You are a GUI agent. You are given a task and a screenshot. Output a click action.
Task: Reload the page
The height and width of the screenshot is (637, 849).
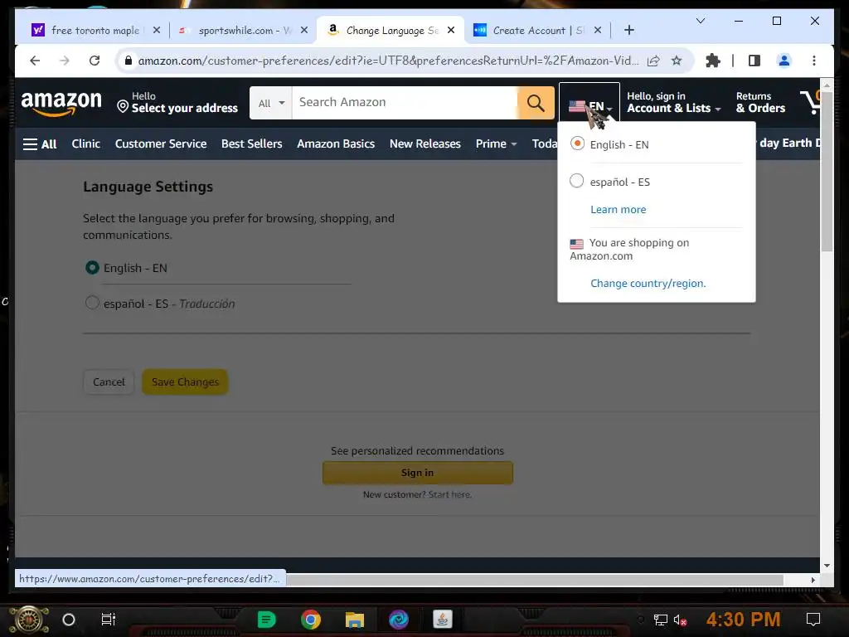coord(95,61)
